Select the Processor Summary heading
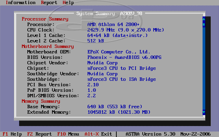This screenshot has width=219, height=137. coord(45,19)
